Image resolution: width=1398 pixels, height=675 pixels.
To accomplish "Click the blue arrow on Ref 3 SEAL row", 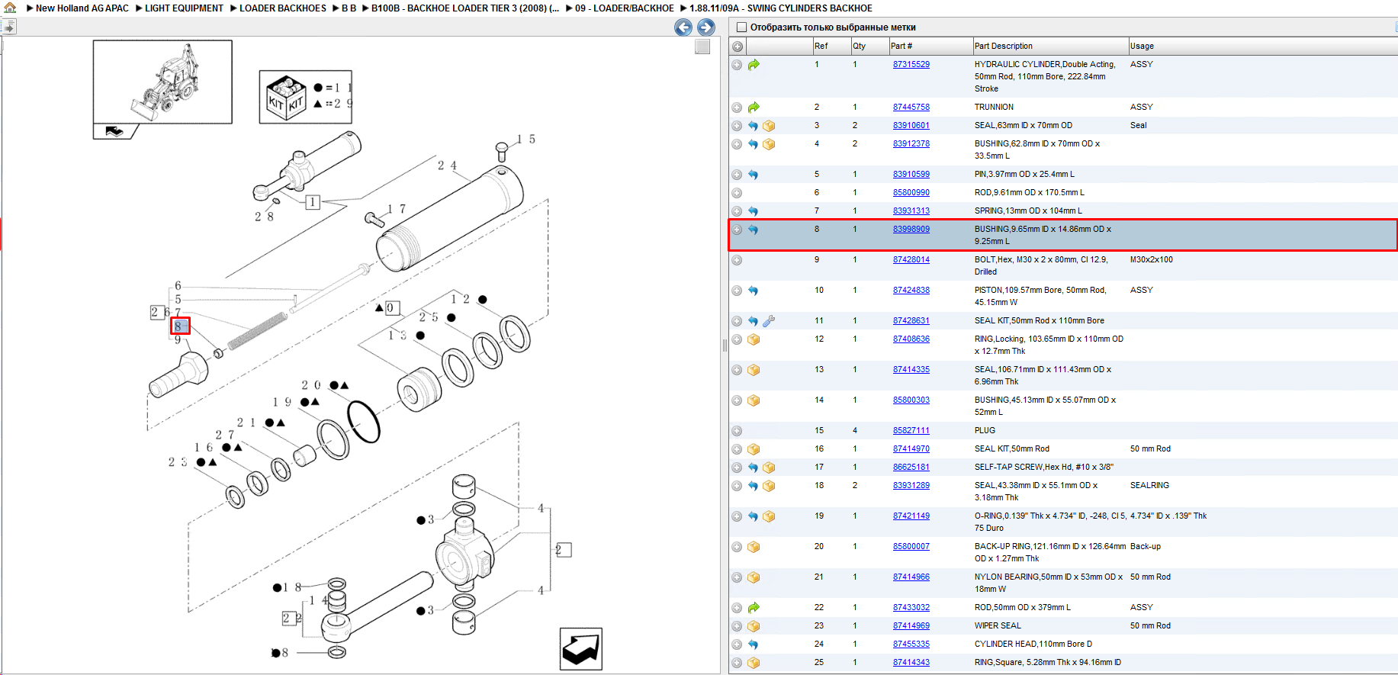I will 754,126.
